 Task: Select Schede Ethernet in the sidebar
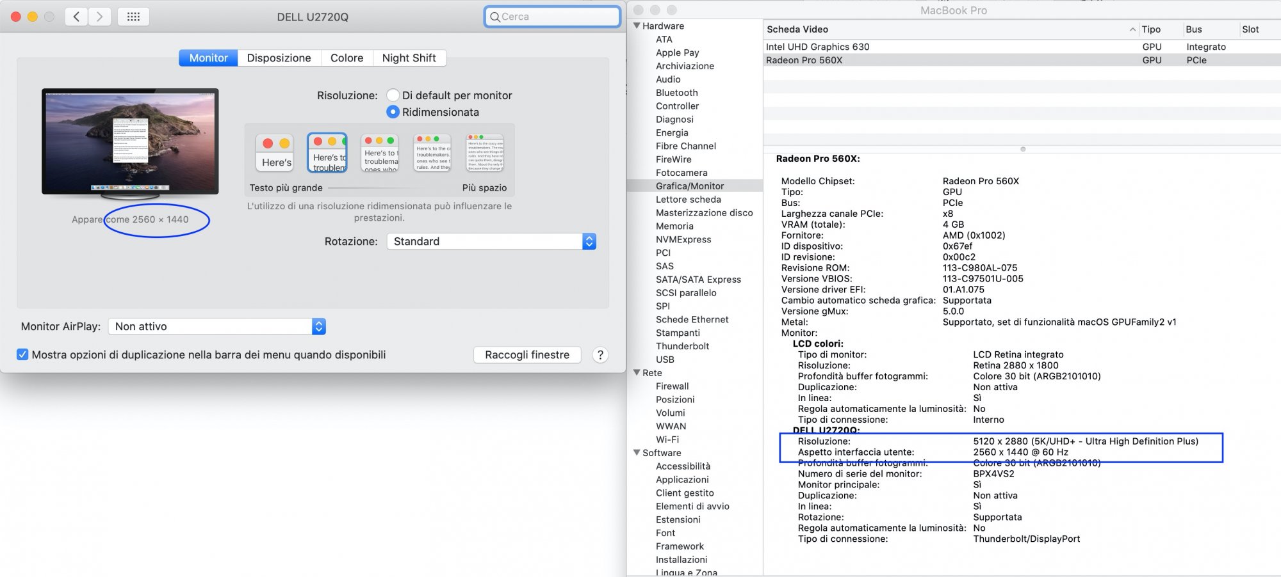(692, 320)
